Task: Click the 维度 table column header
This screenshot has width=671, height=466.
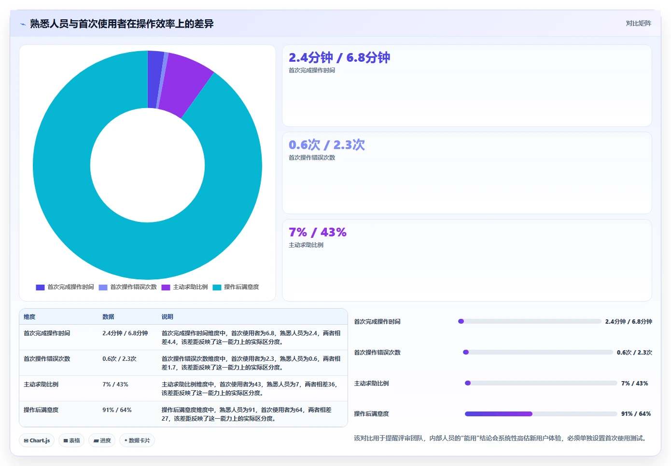Action: click(x=29, y=317)
